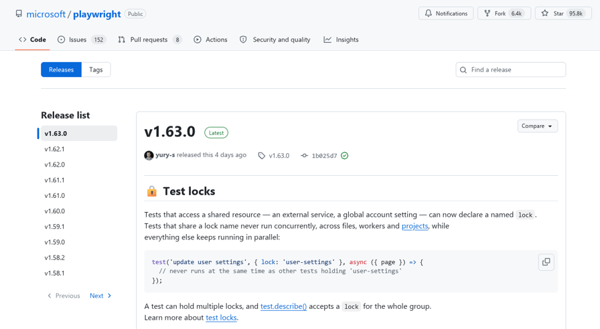
Task: Open the playwright repository link
Action: tap(97, 14)
